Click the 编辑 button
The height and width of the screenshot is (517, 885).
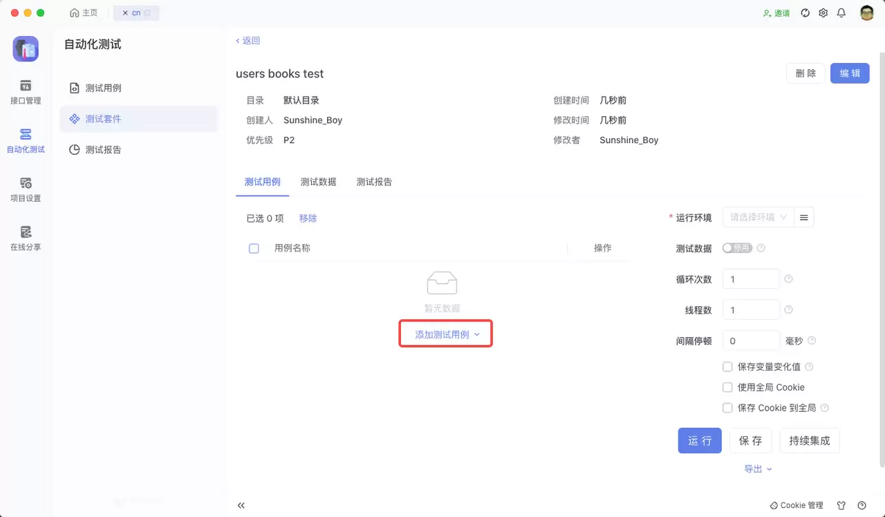tap(850, 73)
